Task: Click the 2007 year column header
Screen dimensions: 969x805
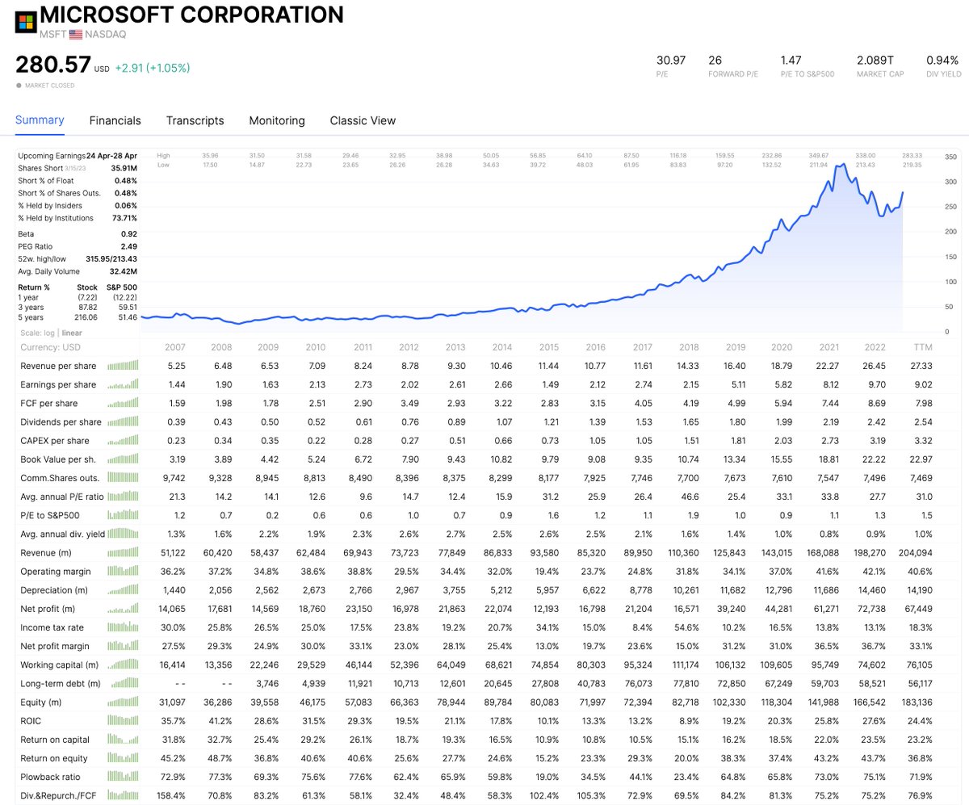Action: [x=175, y=347]
